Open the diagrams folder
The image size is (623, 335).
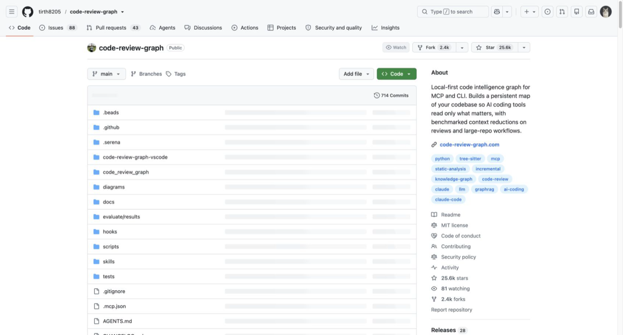point(113,187)
